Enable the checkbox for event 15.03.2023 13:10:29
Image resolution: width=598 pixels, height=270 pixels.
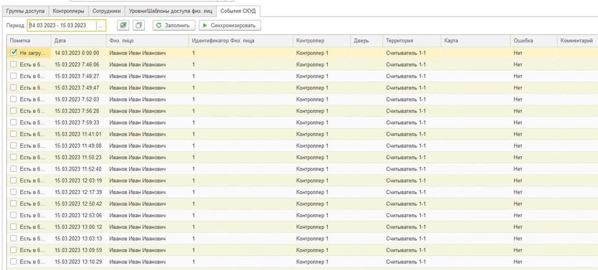(14, 261)
